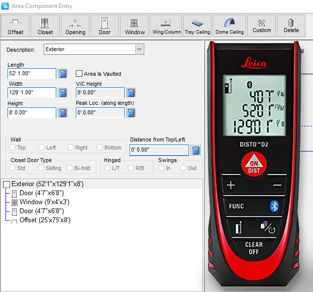Add a Dome Ceiling component
This screenshot has width=313, height=292.
[230, 26]
